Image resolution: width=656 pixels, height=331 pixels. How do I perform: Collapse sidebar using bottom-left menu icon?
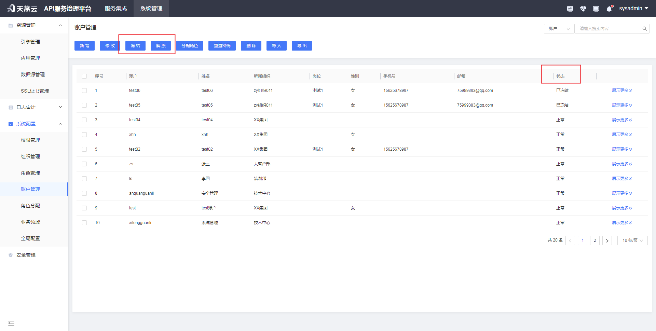coord(11,323)
